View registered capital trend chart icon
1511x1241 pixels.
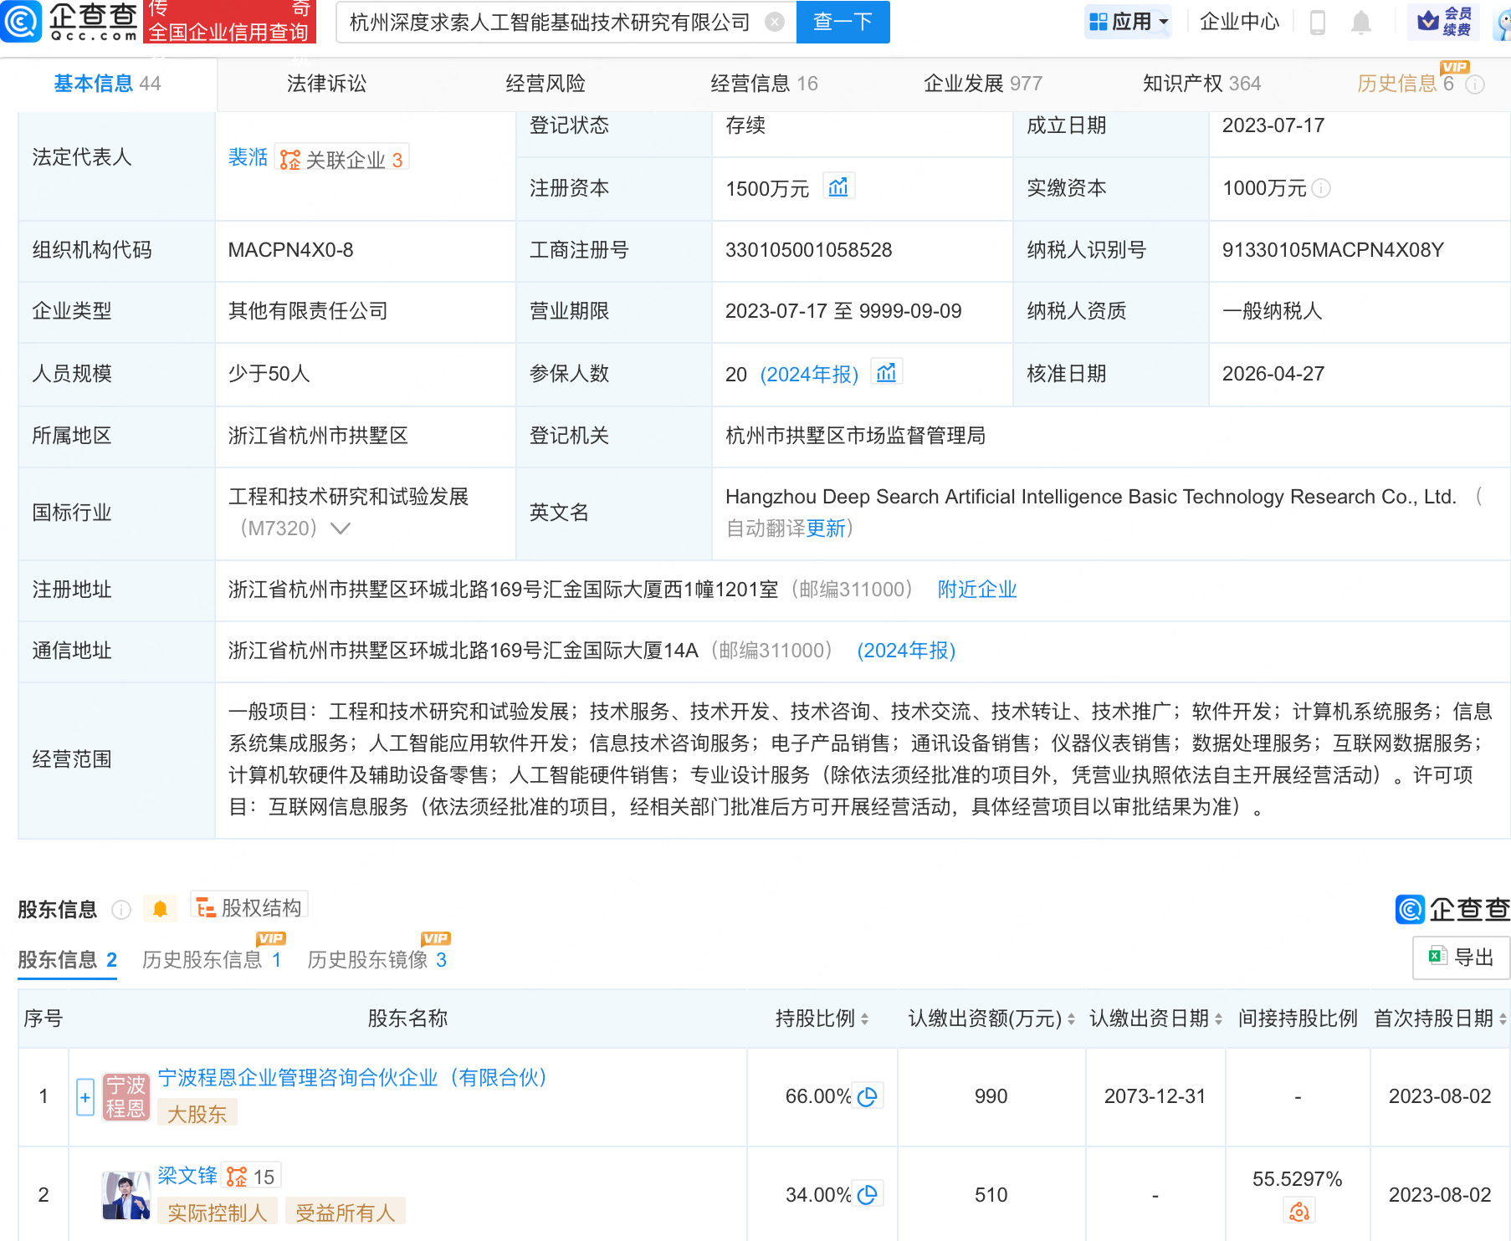837,187
